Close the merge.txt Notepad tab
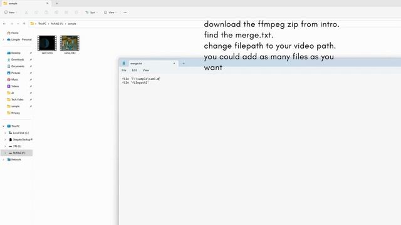 tap(174, 63)
